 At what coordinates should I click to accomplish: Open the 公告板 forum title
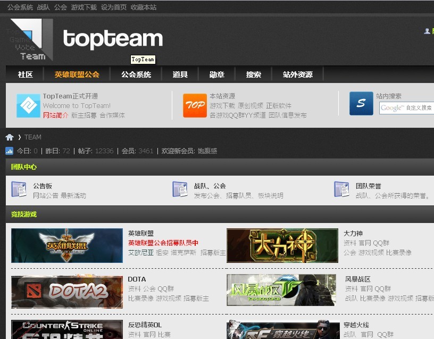click(43, 186)
